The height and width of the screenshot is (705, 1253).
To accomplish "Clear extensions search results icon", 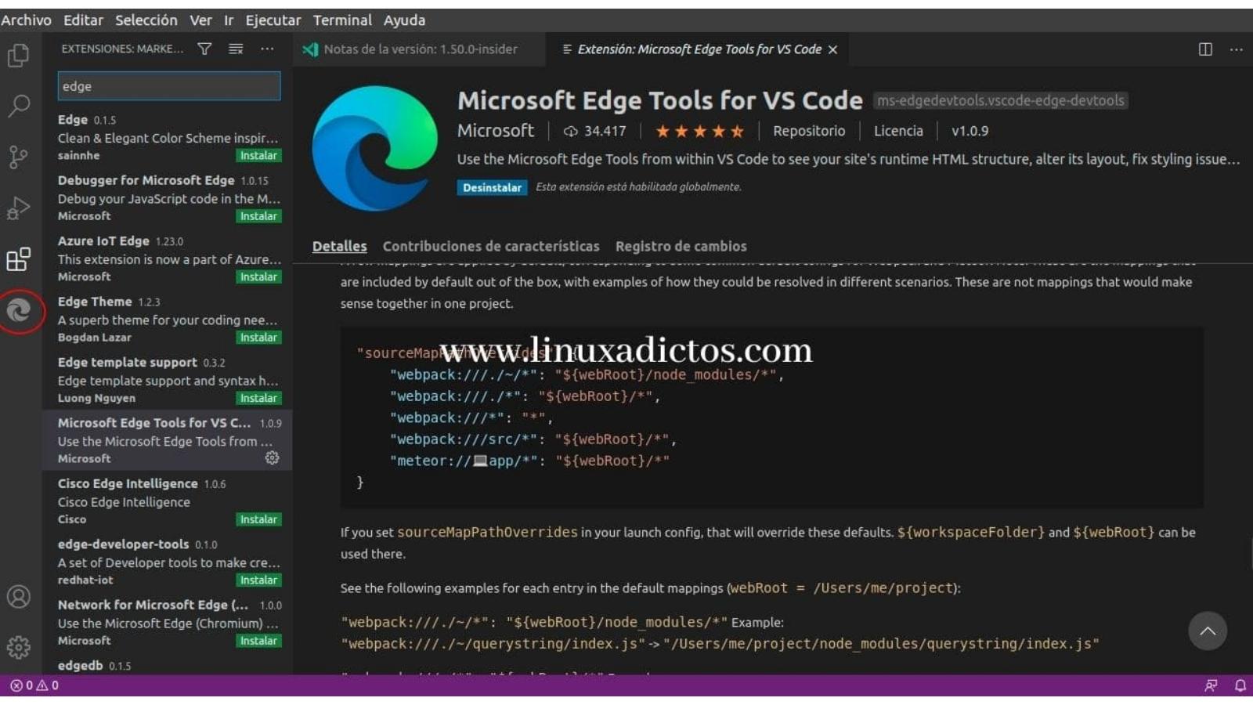I will click(236, 49).
